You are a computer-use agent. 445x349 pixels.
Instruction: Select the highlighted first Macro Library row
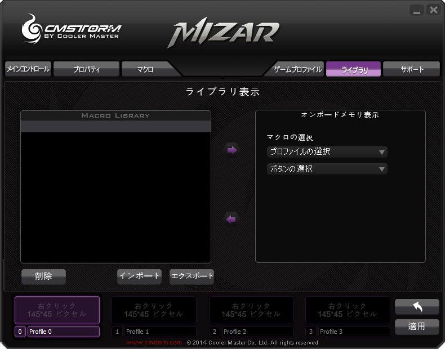pyautogui.click(x=116, y=127)
